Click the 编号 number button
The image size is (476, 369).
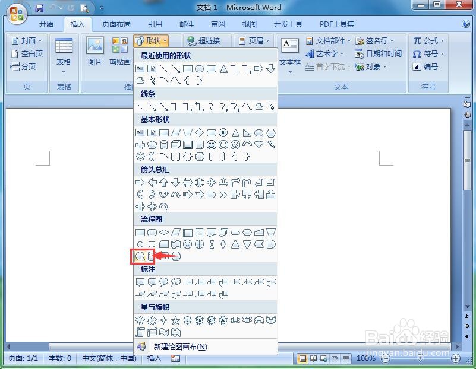425,67
